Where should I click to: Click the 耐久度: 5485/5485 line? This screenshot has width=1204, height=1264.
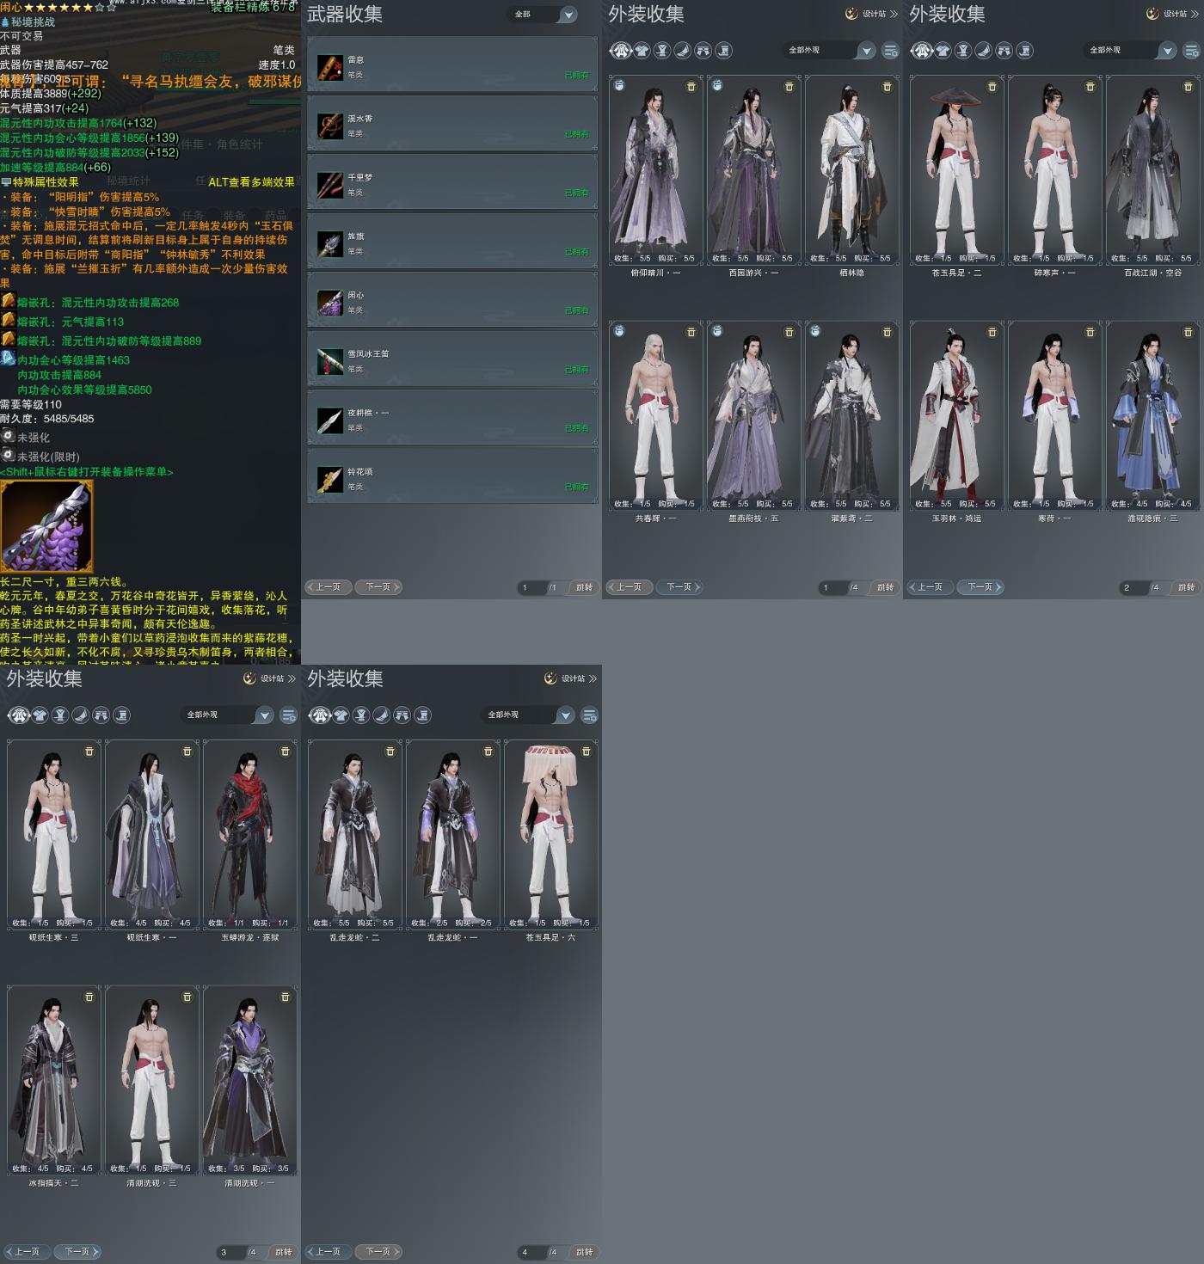(x=47, y=419)
